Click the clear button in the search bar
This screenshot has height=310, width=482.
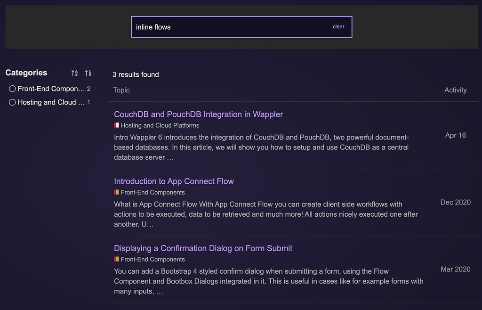(338, 27)
